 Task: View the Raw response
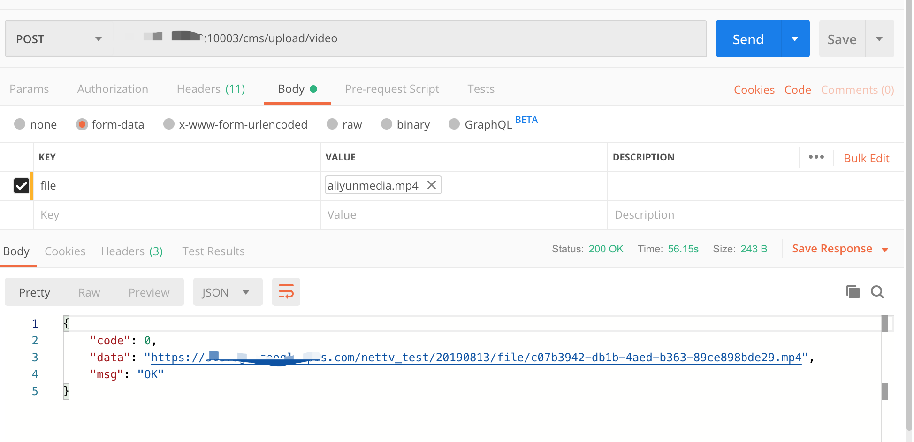[89, 292]
